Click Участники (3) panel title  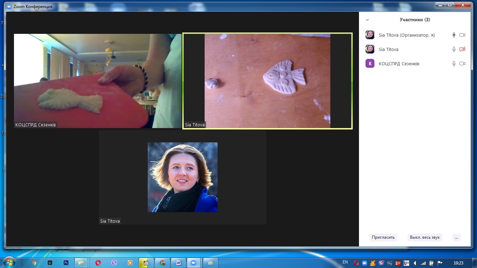pos(415,20)
